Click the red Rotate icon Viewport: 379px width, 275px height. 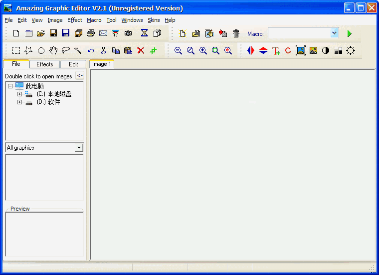click(288, 50)
